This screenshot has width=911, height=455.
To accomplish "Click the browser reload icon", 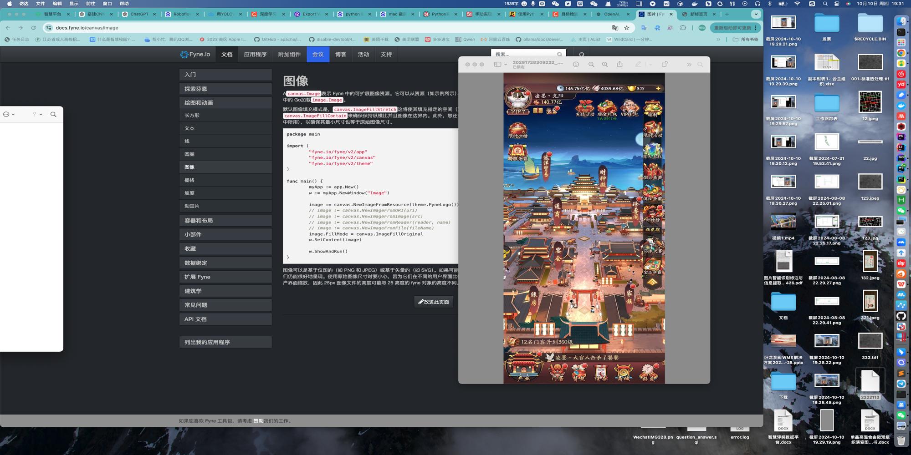I will (x=33, y=28).
